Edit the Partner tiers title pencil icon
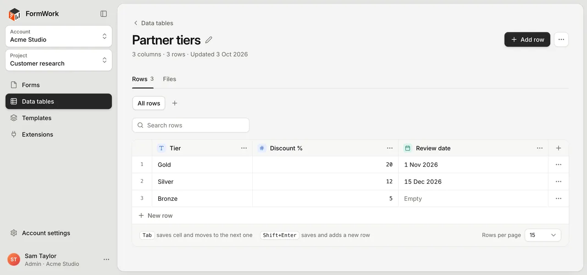This screenshot has height=275, width=587. tap(209, 40)
